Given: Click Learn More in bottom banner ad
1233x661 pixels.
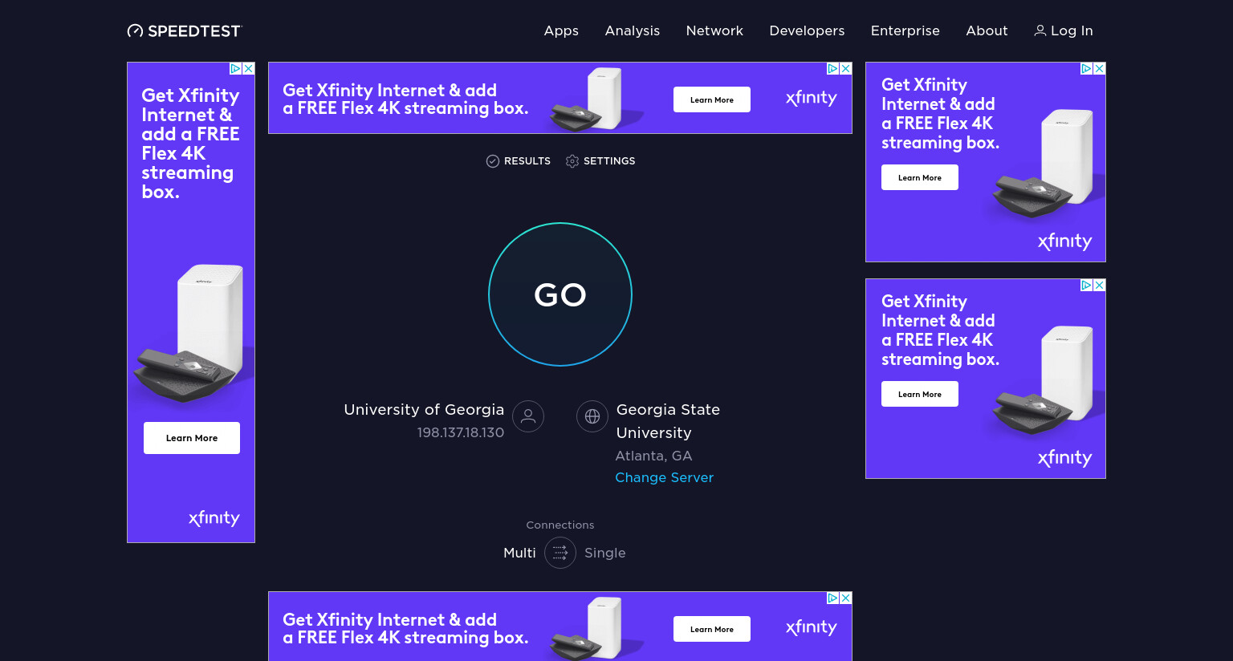Looking at the screenshot, I should click(712, 629).
